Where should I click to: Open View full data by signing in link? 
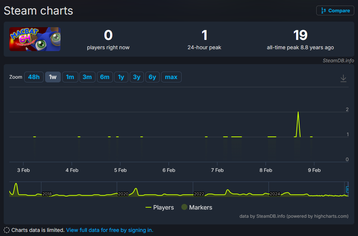[110, 230]
